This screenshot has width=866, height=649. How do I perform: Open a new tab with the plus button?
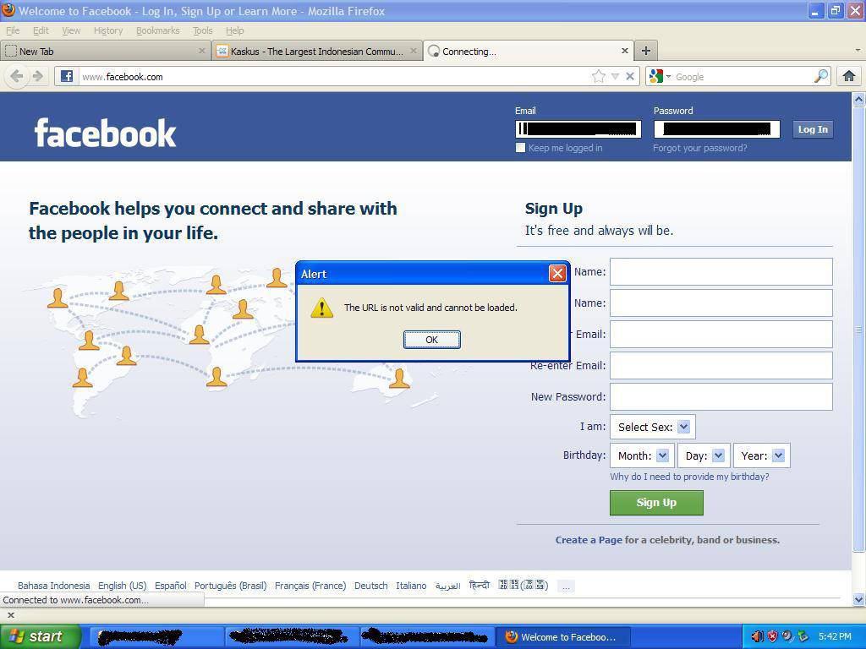tap(645, 52)
